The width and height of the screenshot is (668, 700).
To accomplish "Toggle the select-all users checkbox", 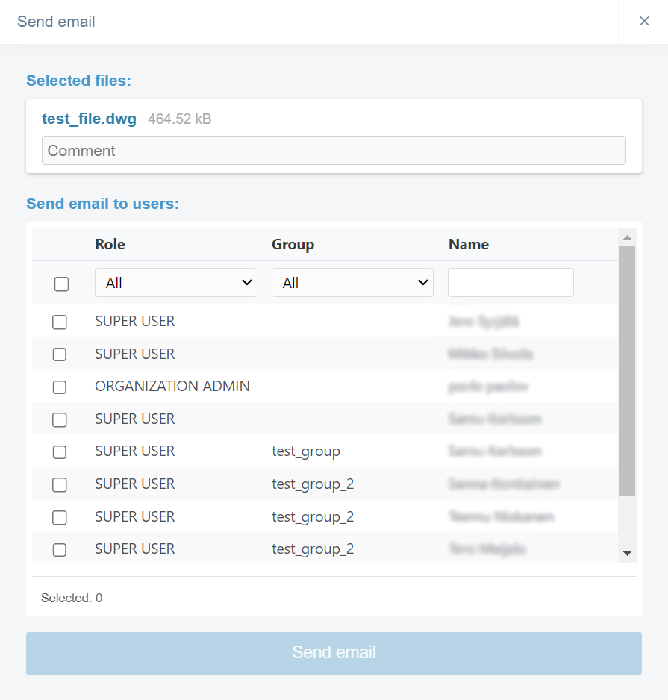I will click(x=62, y=284).
